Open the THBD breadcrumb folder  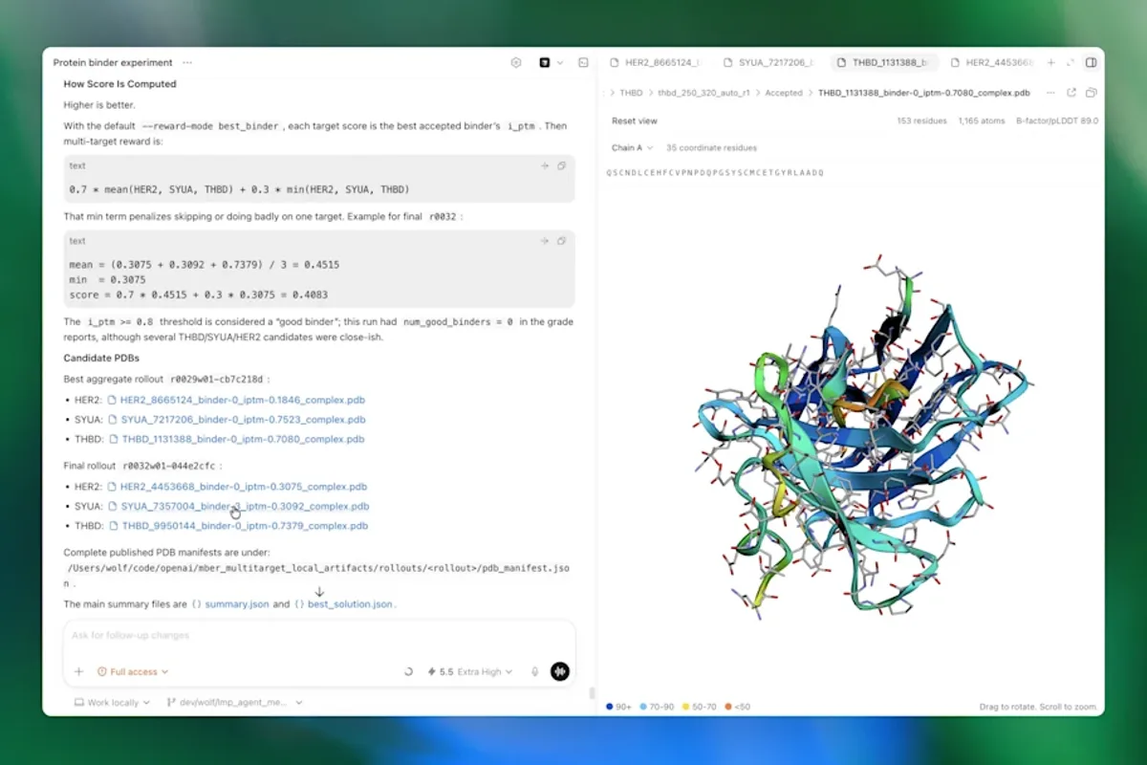click(631, 93)
